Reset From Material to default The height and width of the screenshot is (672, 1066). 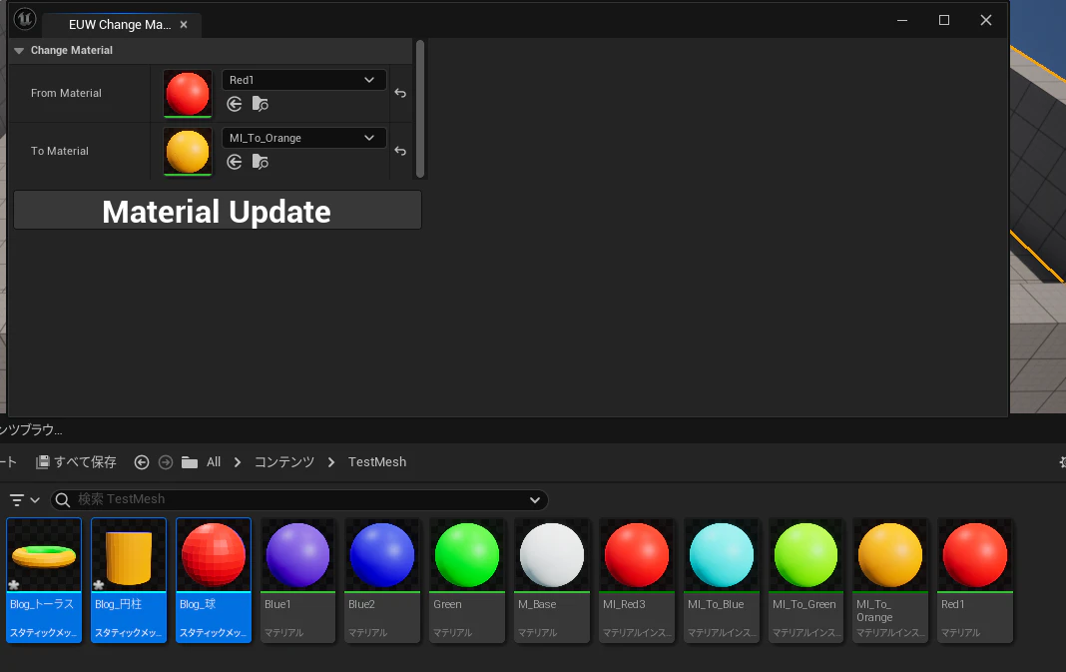(400, 93)
